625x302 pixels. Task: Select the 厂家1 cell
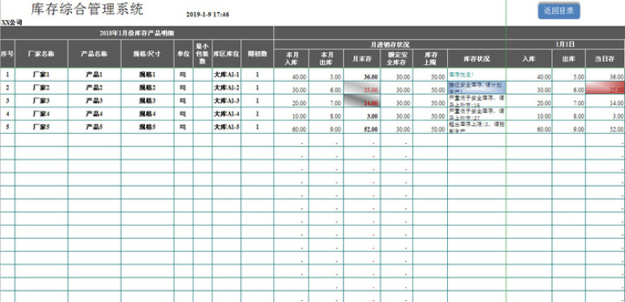(x=42, y=74)
